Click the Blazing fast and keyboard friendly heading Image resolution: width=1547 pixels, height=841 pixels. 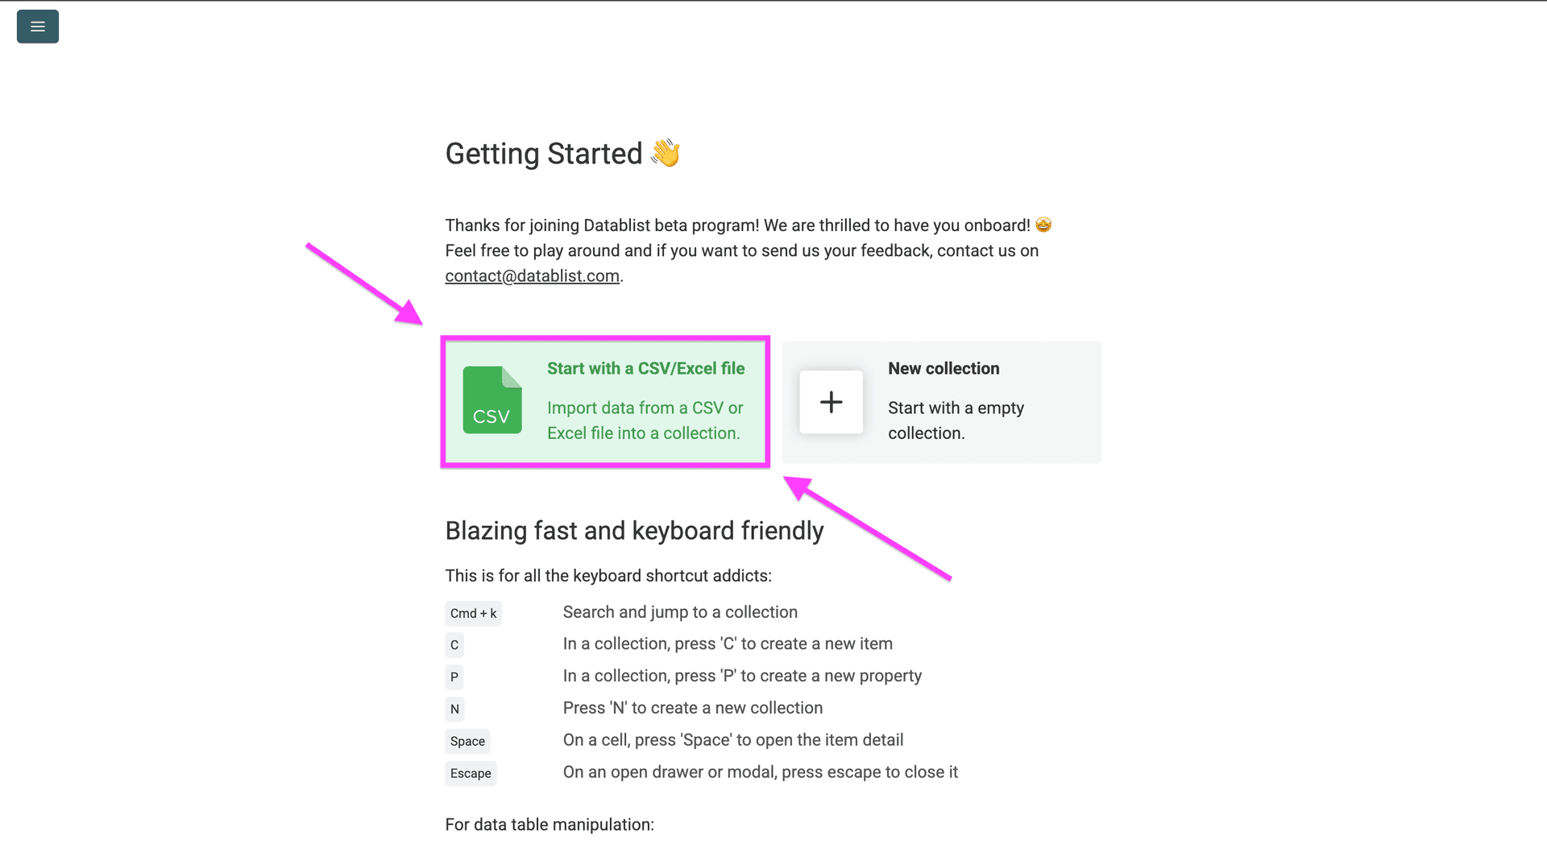[x=634, y=531]
